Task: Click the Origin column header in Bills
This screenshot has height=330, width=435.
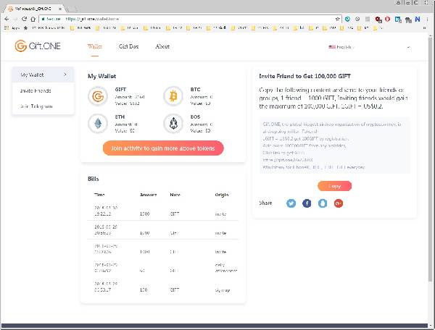Action: click(x=222, y=195)
